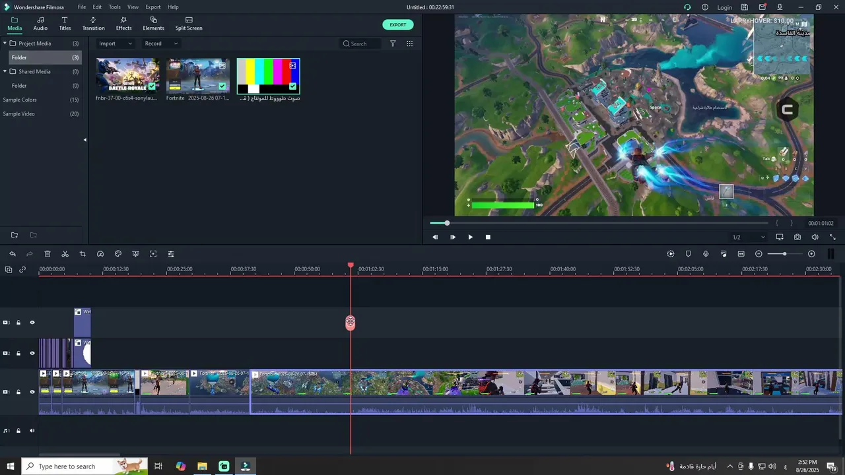Click the new folder icon below media tree

point(15,235)
